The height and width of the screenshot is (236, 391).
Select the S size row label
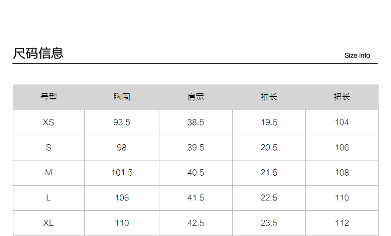pos(49,148)
